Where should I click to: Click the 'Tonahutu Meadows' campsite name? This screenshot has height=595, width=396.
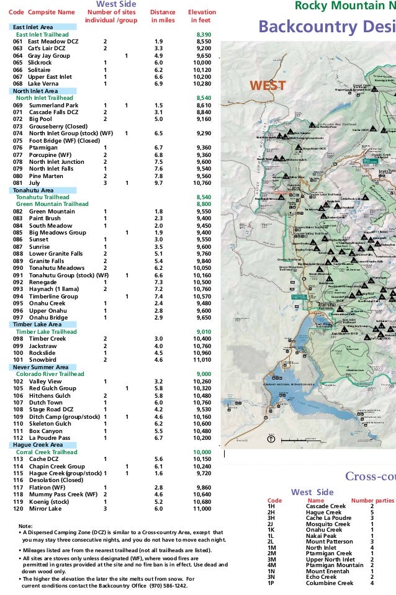point(57,268)
